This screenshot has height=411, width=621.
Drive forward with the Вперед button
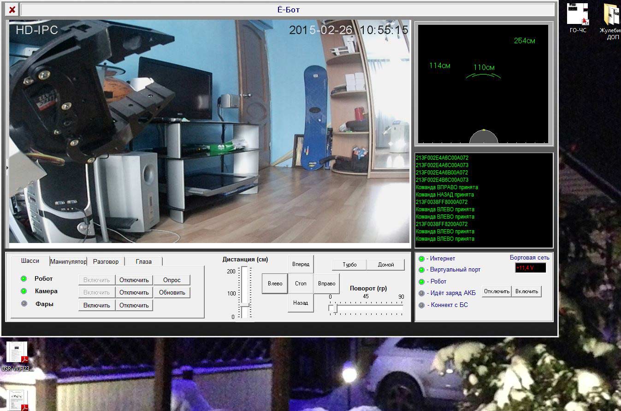point(301,264)
